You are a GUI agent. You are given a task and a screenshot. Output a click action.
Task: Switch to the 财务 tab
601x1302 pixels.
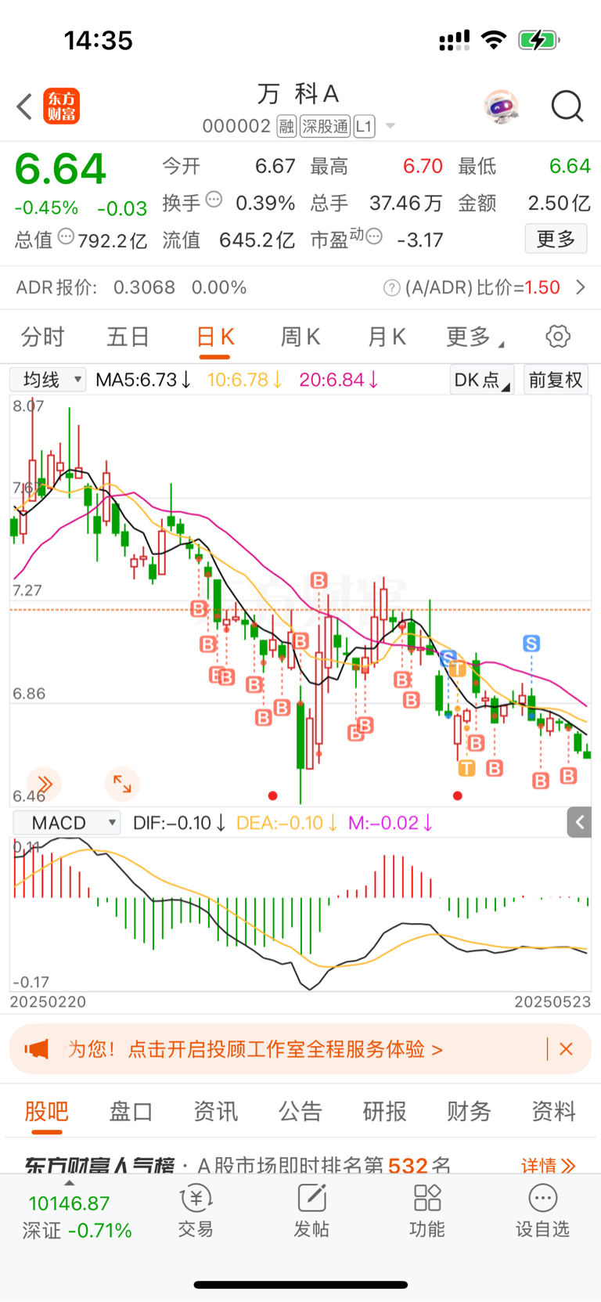coord(469,1111)
